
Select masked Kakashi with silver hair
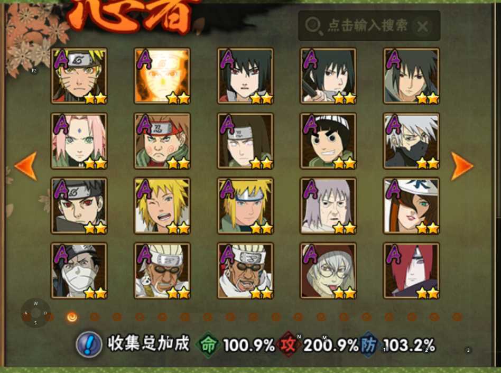coord(411,141)
